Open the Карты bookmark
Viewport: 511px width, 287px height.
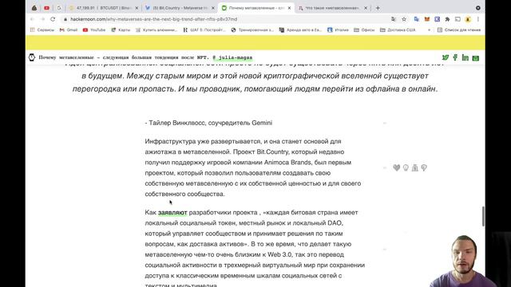click(x=121, y=30)
